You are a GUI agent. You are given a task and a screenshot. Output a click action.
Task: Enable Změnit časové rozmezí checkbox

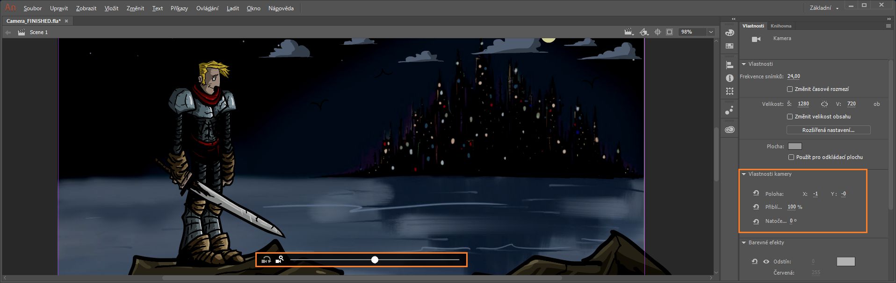point(790,89)
